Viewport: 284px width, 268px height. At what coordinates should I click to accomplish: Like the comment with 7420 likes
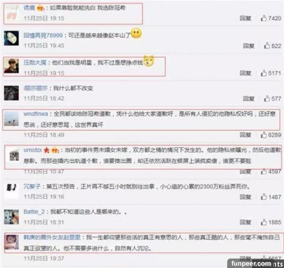264,18
